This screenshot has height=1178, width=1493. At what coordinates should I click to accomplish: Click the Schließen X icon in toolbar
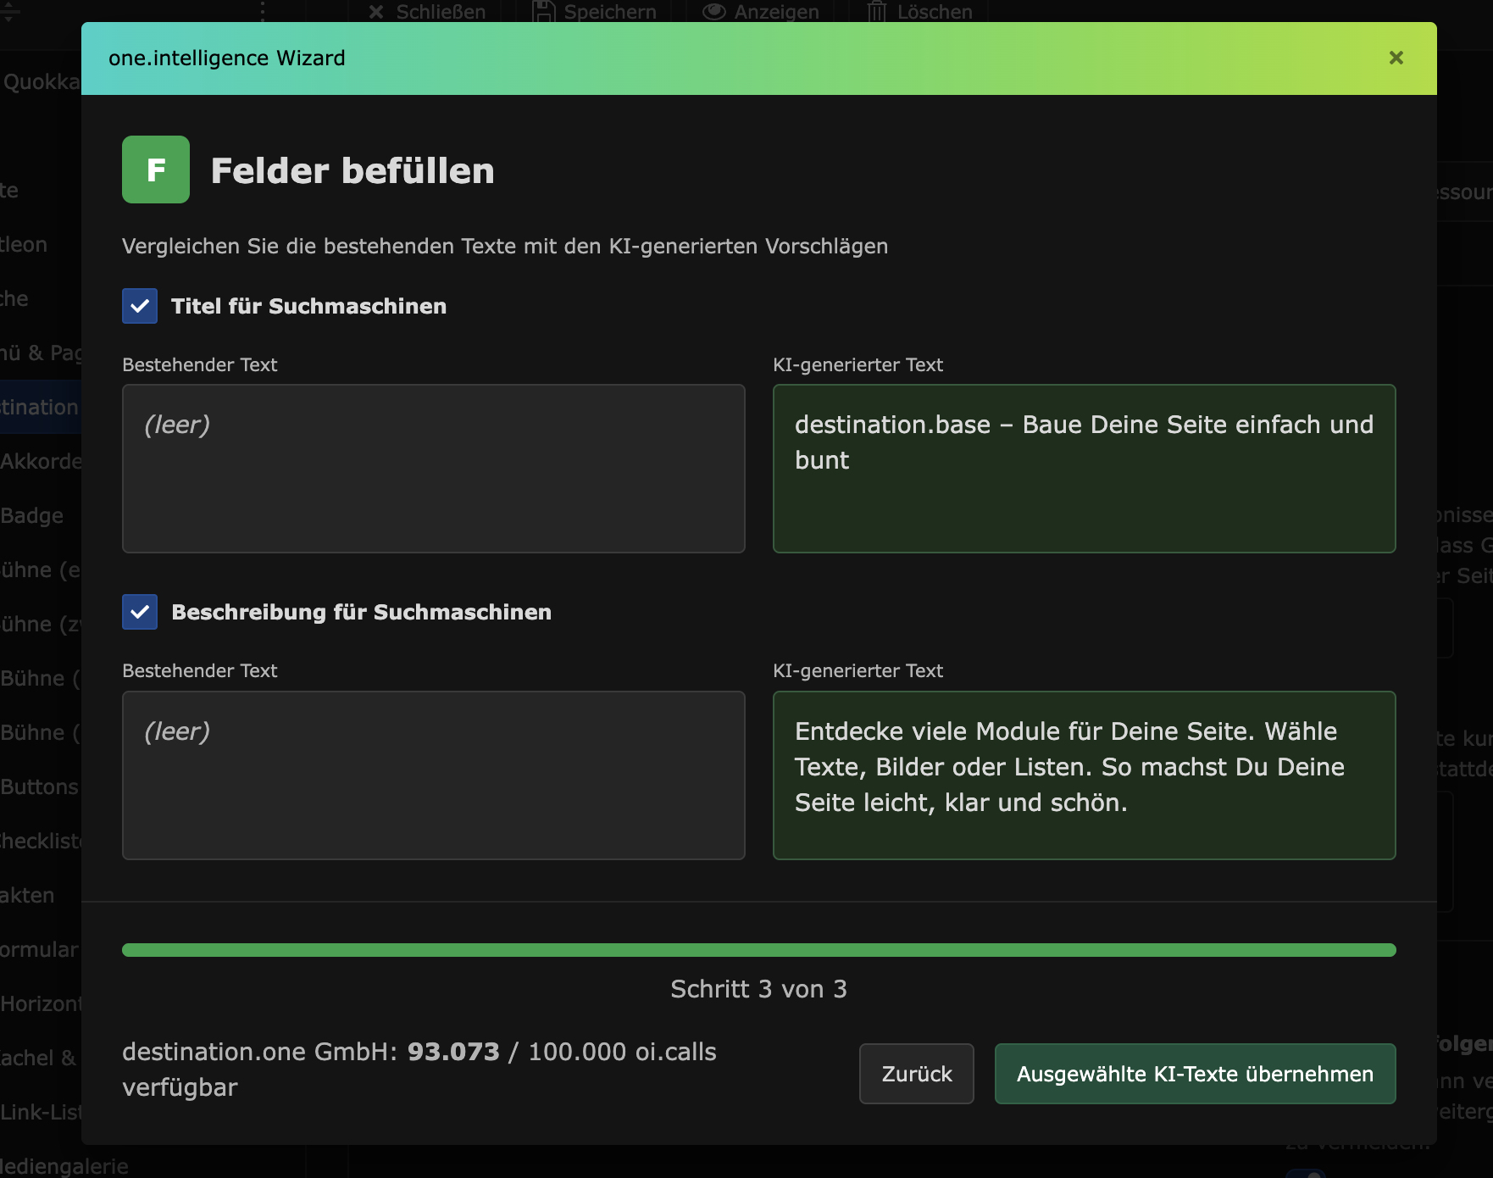[x=376, y=12]
